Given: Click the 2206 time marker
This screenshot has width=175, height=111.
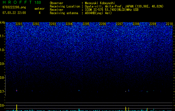Looking at the screenshot, I should click(x=103, y=24).
